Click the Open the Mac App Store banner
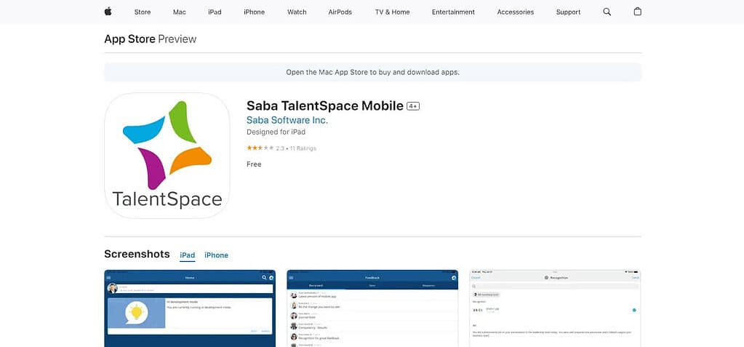The height and width of the screenshot is (347, 744). point(372,72)
